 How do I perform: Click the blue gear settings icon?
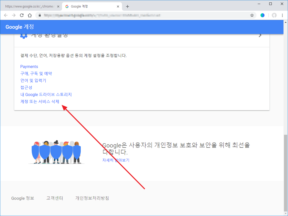[24, 36]
